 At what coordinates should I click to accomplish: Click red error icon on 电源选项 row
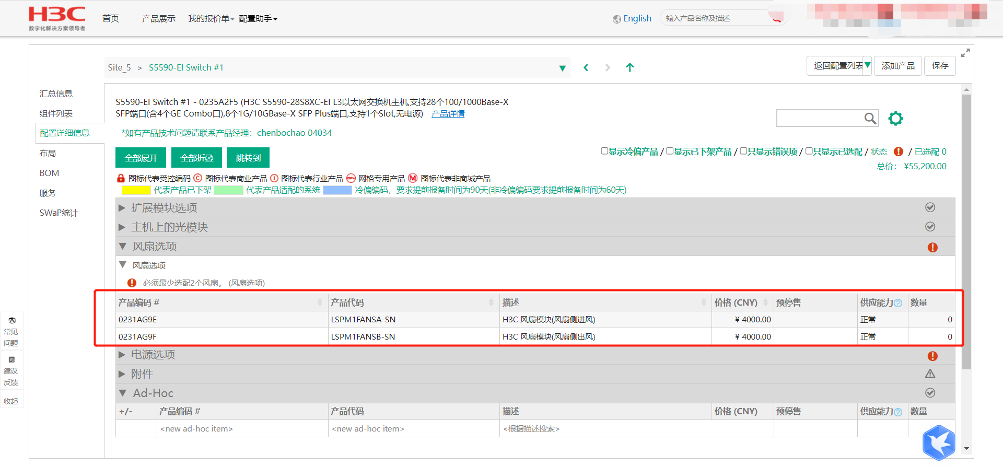click(x=932, y=356)
